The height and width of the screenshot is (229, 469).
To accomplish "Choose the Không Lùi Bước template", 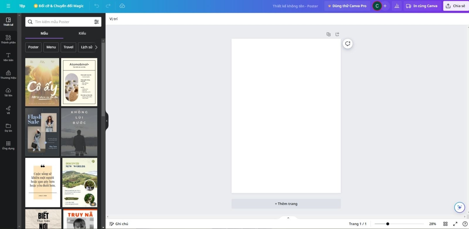I will 79,132.
